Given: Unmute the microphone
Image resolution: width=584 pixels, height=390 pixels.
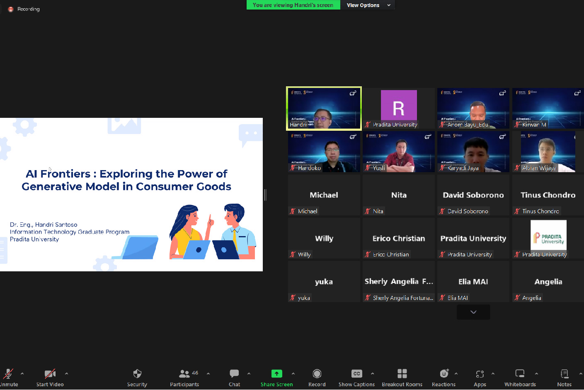Looking at the screenshot, I should [x=8, y=374].
